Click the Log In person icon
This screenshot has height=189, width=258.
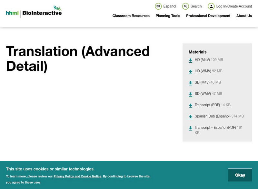[x=212, y=6]
